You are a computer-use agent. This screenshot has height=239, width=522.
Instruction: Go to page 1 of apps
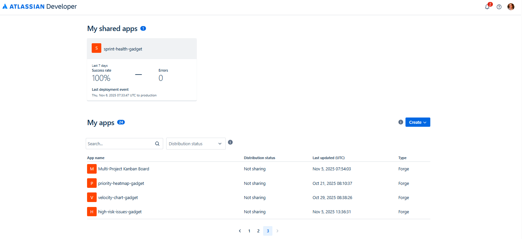pyautogui.click(x=249, y=231)
